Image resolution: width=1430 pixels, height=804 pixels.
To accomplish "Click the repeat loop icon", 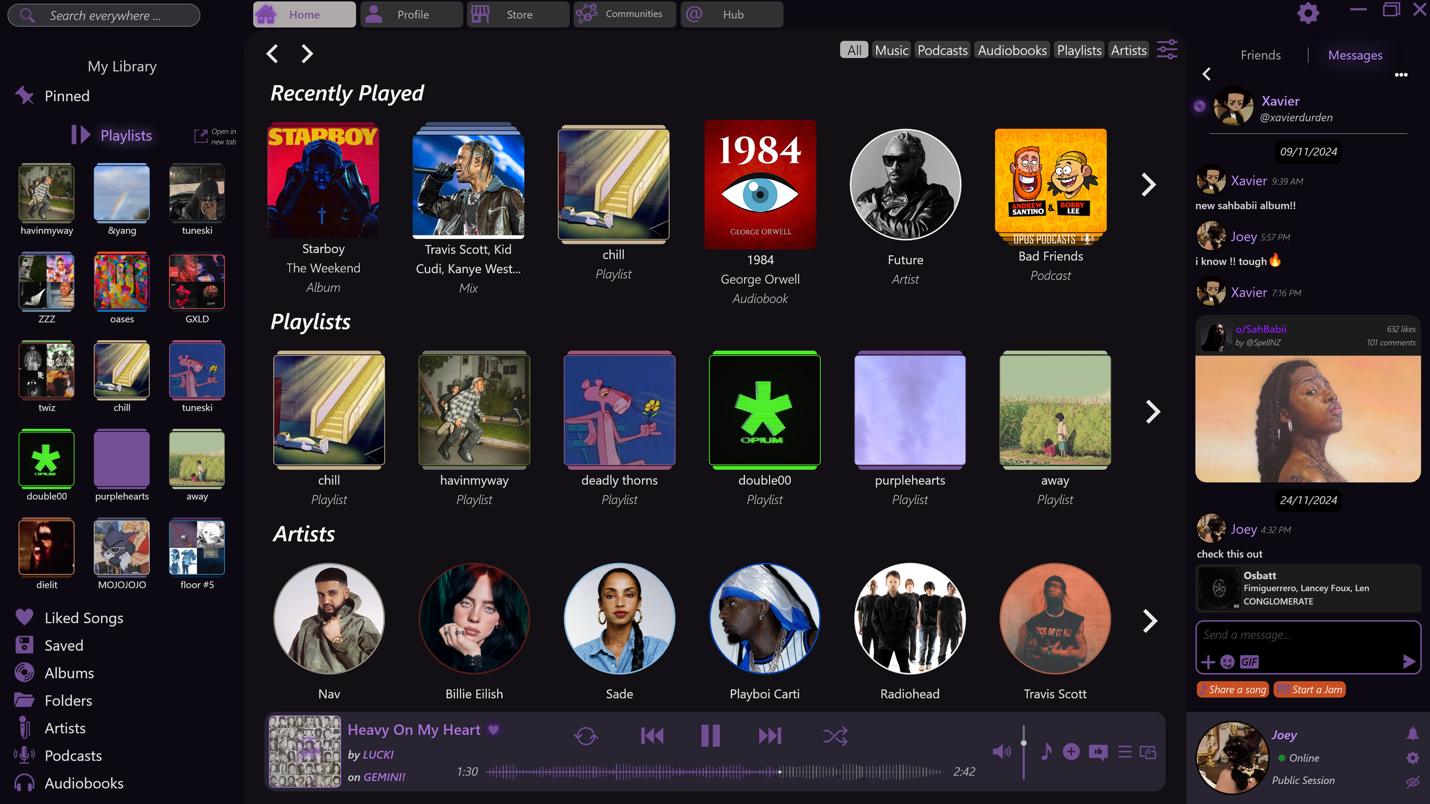I will point(586,736).
